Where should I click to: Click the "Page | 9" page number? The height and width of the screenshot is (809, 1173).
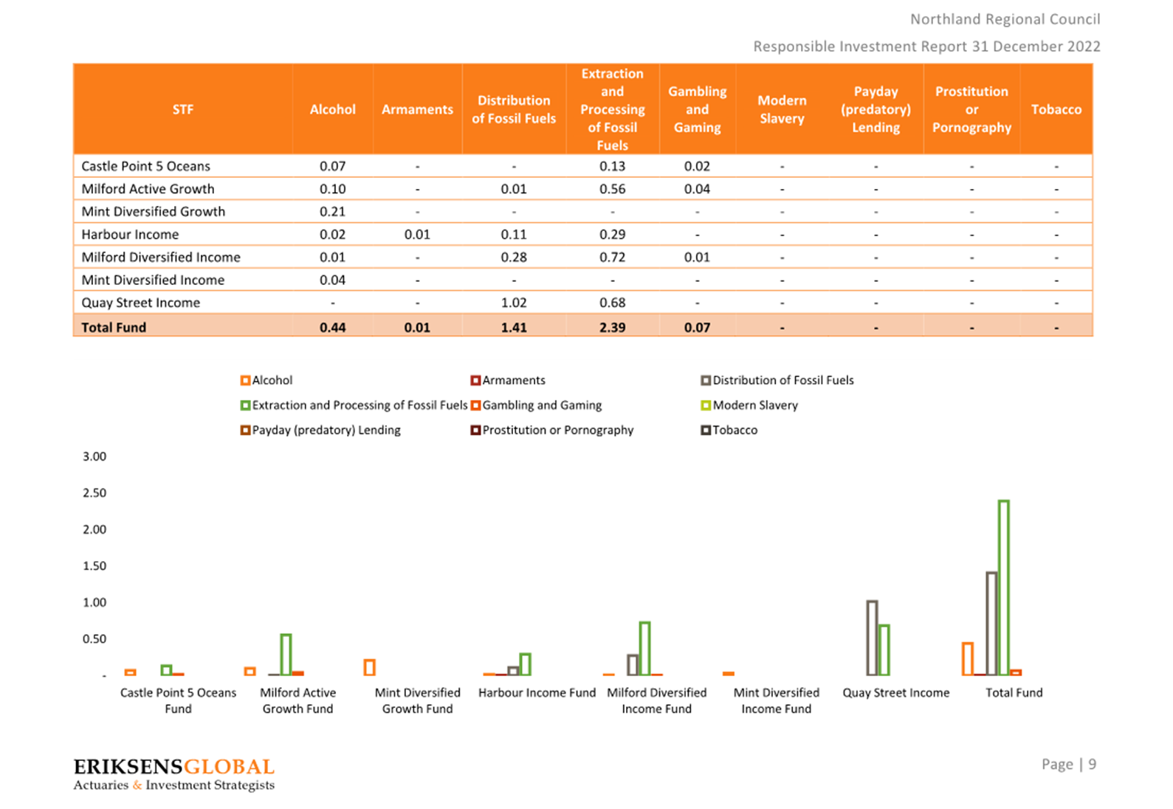pos(1069,765)
